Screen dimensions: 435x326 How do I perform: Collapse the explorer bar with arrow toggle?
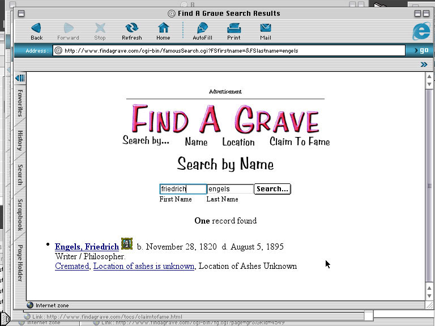(20, 78)
